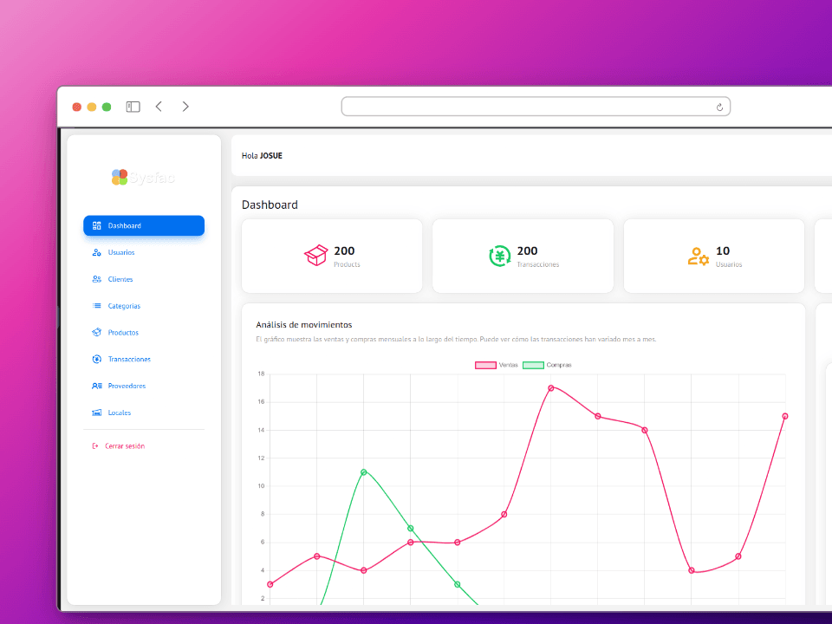Click the yellow browser window button
This screenshot has width=832, height=624.
(92, 107)
